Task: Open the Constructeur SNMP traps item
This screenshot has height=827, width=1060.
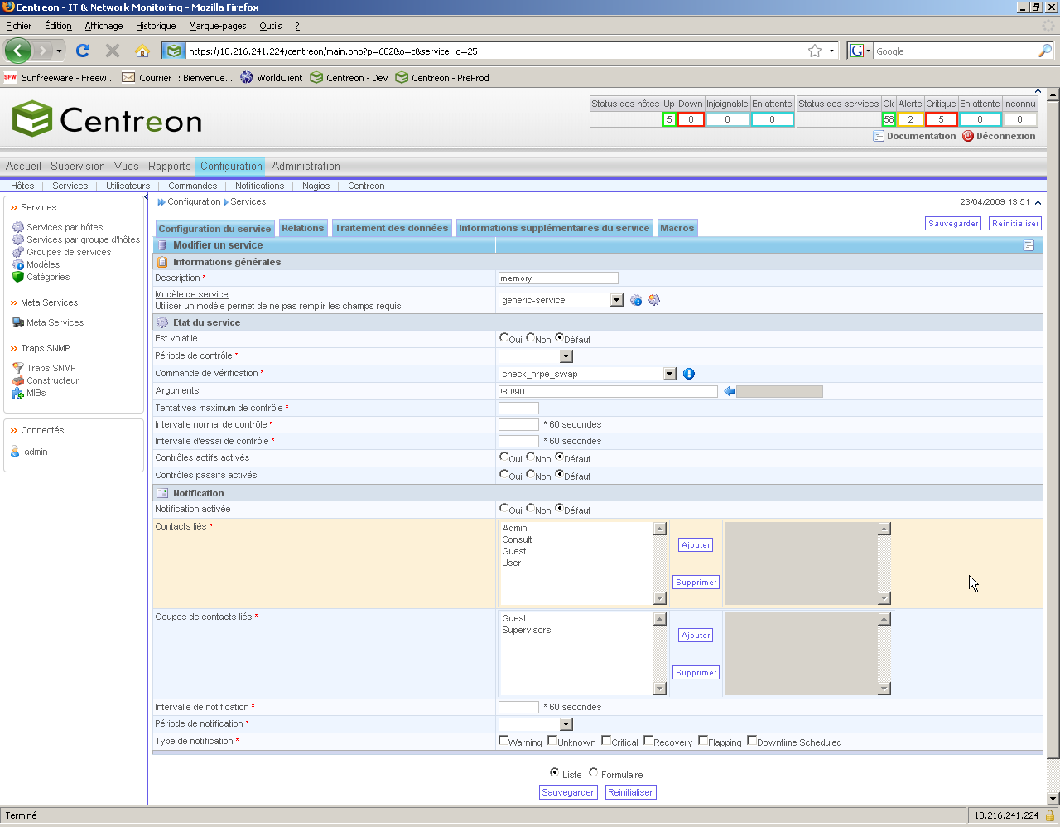Action: (52, 380)
